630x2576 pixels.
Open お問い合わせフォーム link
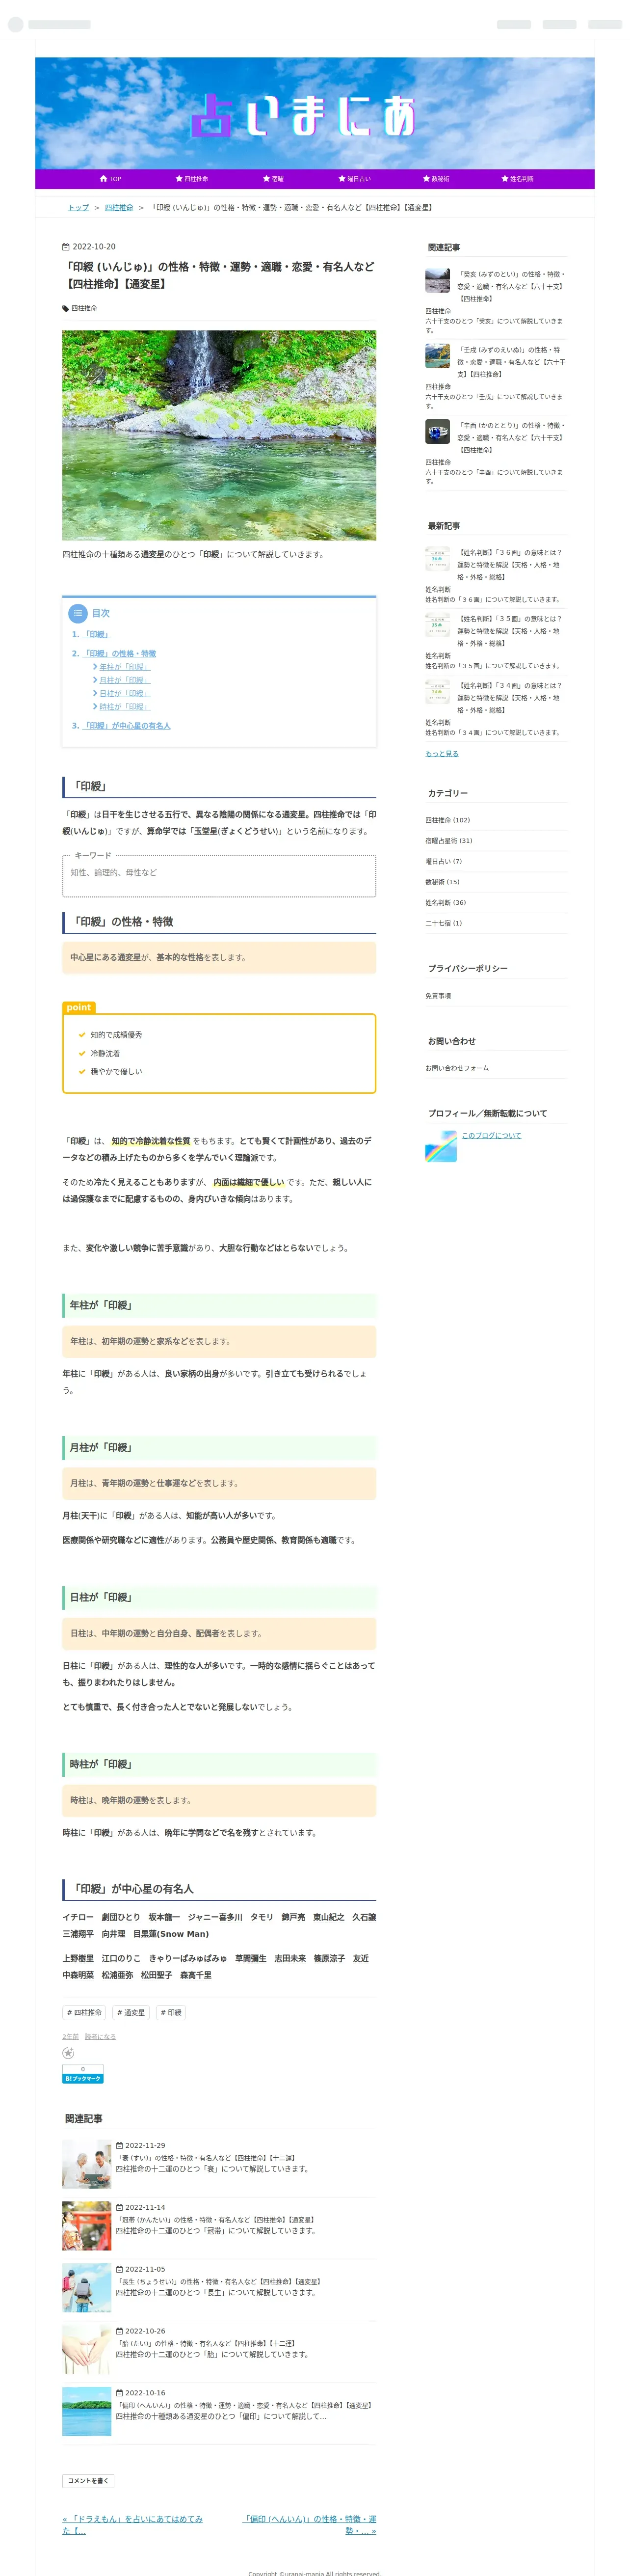pyautogui.click(x=457, y=1068)
